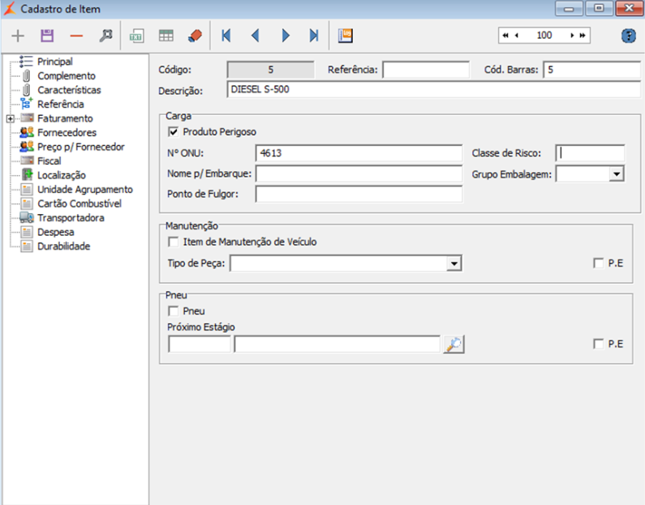This screenshot has height=505, width=645.
Task: Uncheck the Produto Perigoso checkbox
Action: pyautogui.click(x=173, y=131)
